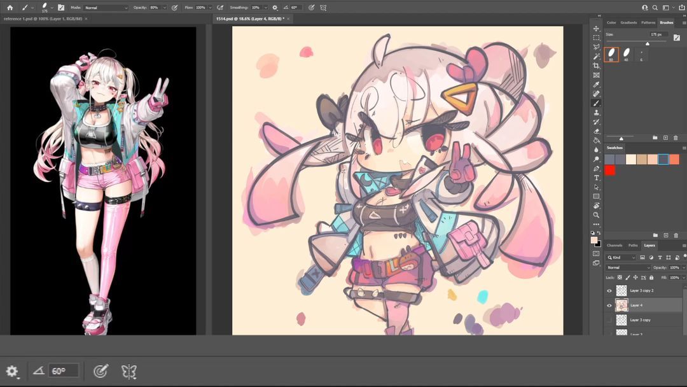Open the layer filter Kind dropdown
This screenshot has width=687, height=387.
(x=621, y=257)
